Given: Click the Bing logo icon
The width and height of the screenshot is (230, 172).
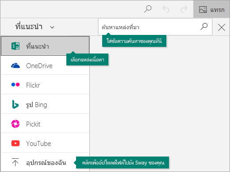Looking at the screenshot, I should click(x=15, y=104).
